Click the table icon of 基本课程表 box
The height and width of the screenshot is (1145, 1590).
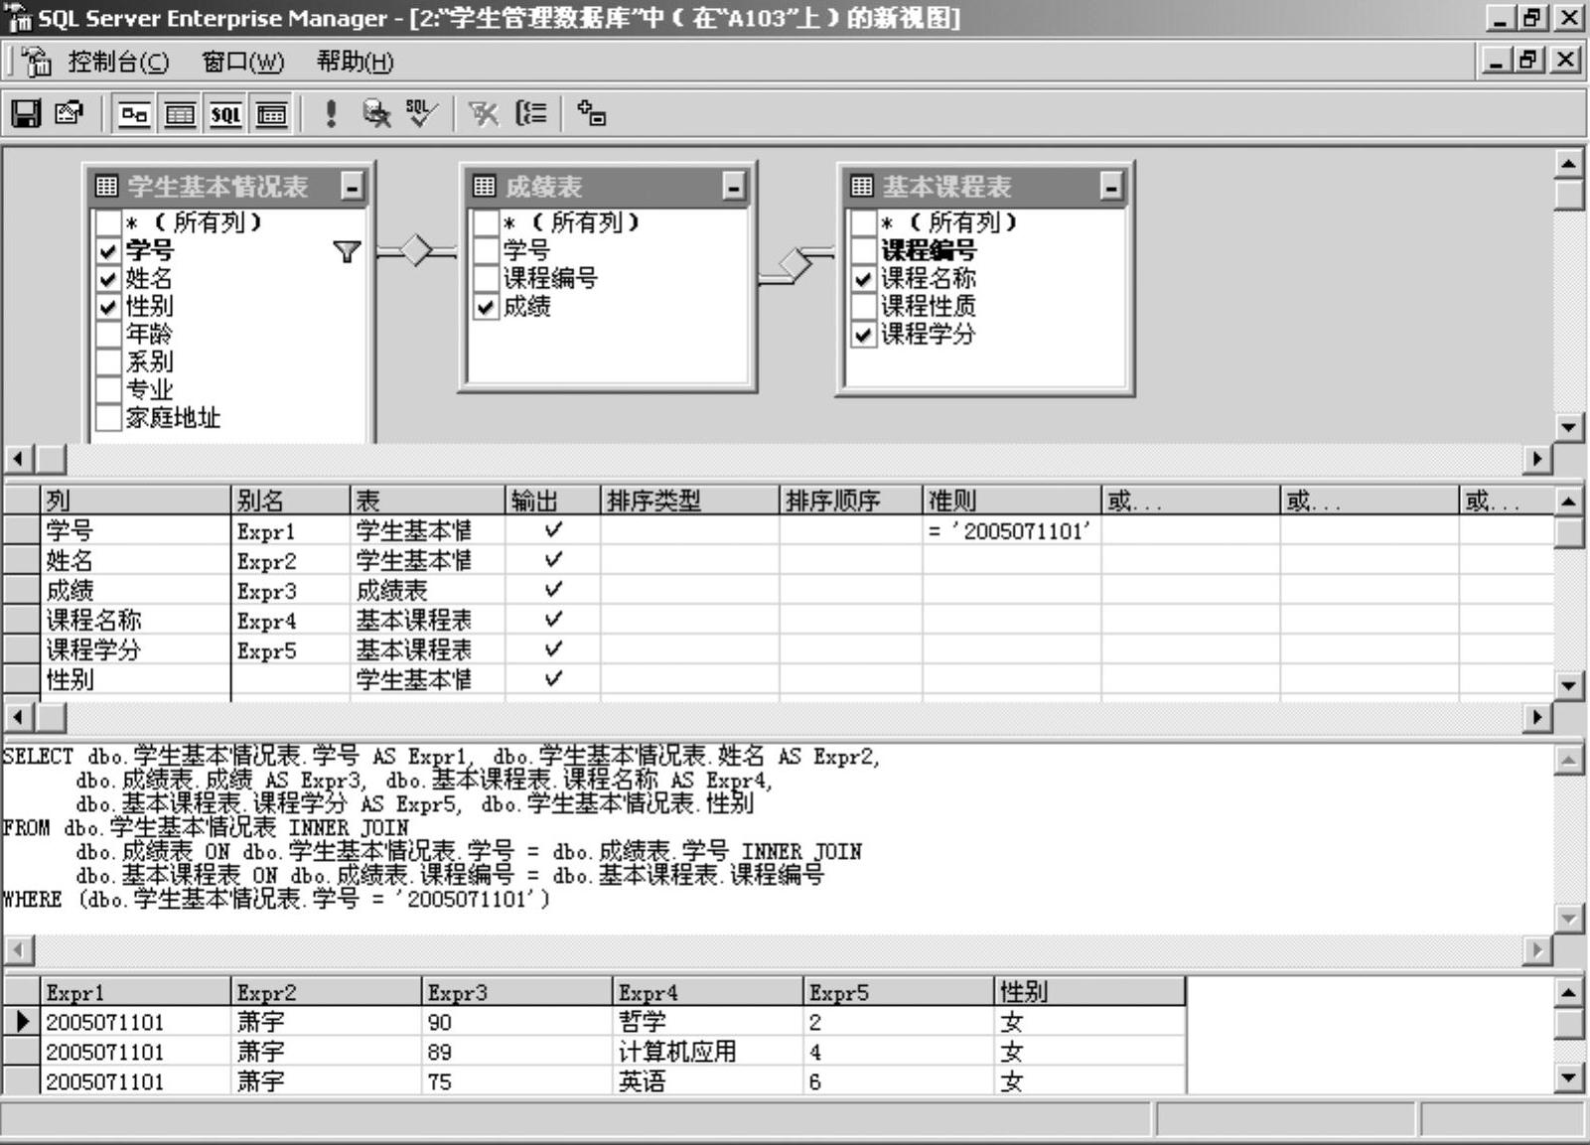coord(862,186)
